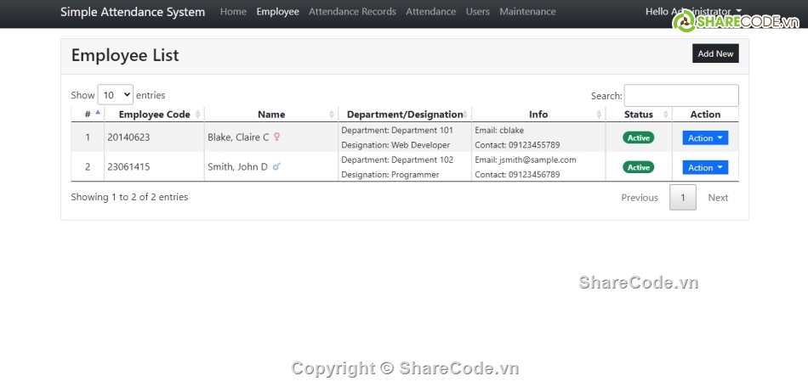Sort by the # column arrows
Screen dimensions: 808x387
tap(97, 114)
